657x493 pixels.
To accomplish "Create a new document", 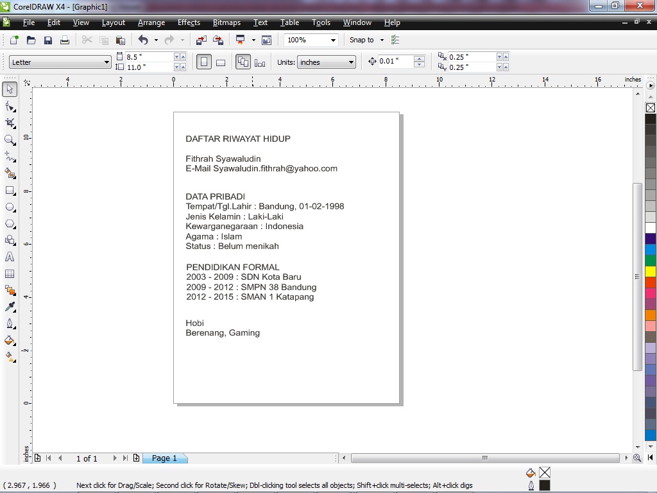I will tap(14, 40).
